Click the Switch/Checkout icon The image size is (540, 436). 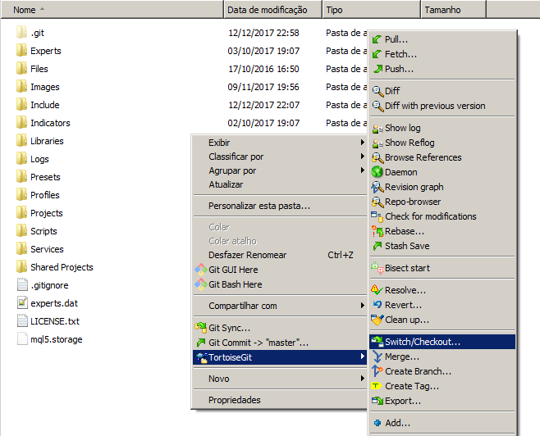pos(378,342)
